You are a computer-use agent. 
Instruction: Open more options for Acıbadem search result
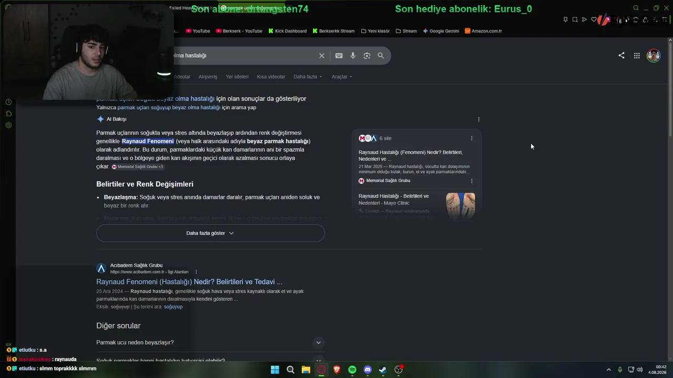[x=196, y=272]
